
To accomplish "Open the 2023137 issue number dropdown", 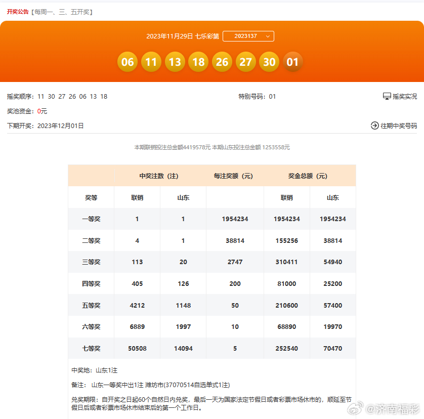I will [248, 36].
